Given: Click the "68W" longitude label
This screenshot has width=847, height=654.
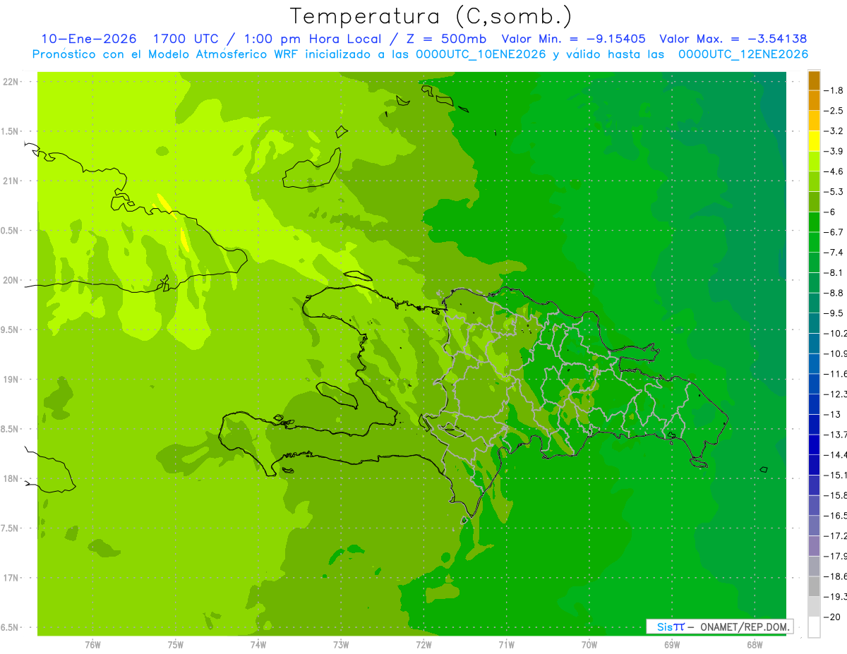Looking at the screenshot, I should pyautogui.click(x=755, y=644).
